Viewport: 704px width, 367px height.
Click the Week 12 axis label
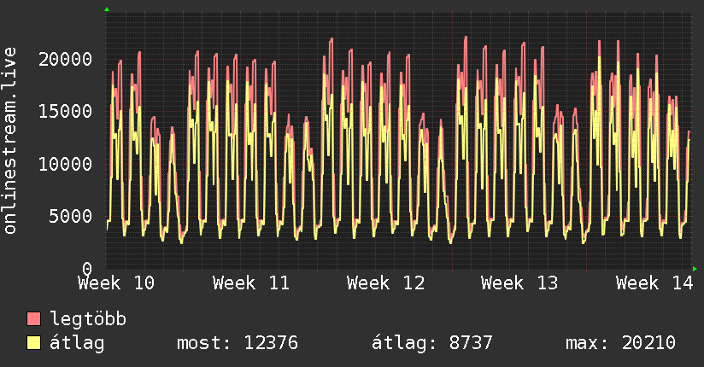385,283
